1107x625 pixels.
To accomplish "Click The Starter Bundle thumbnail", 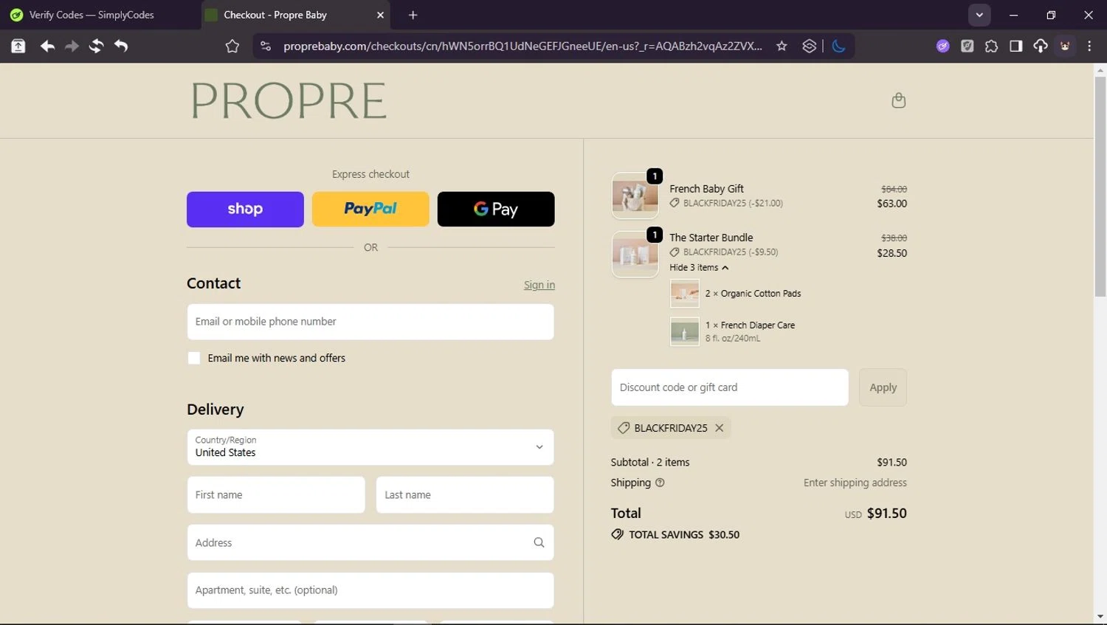I will pos(635,255).
